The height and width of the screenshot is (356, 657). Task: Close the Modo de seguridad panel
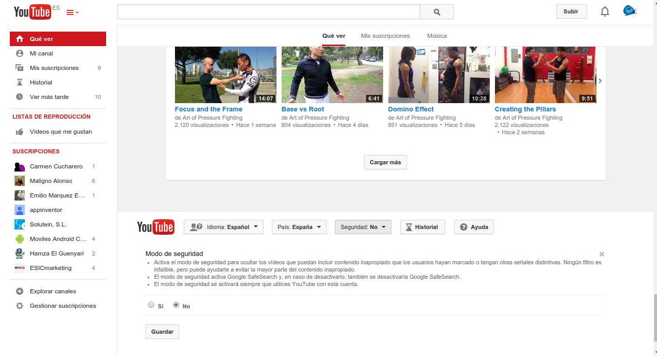click(602, 254)
